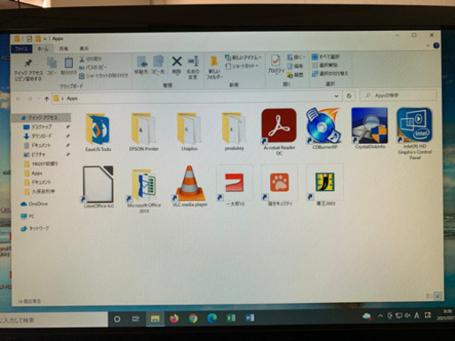The width and height of the screenshot is (455, 341).
Task: Click the Cut (切り取り) scissors item
Action: (x=91, y=59)
